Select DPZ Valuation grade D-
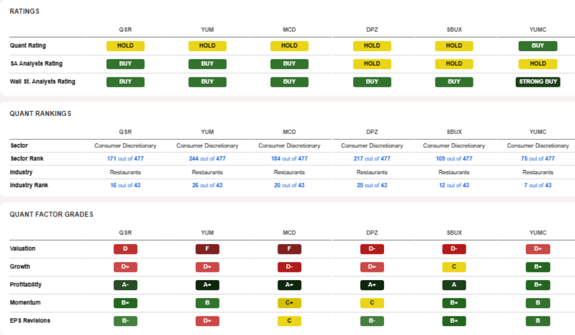The height and width of the screenshot is (335, 575). [372, 249]
